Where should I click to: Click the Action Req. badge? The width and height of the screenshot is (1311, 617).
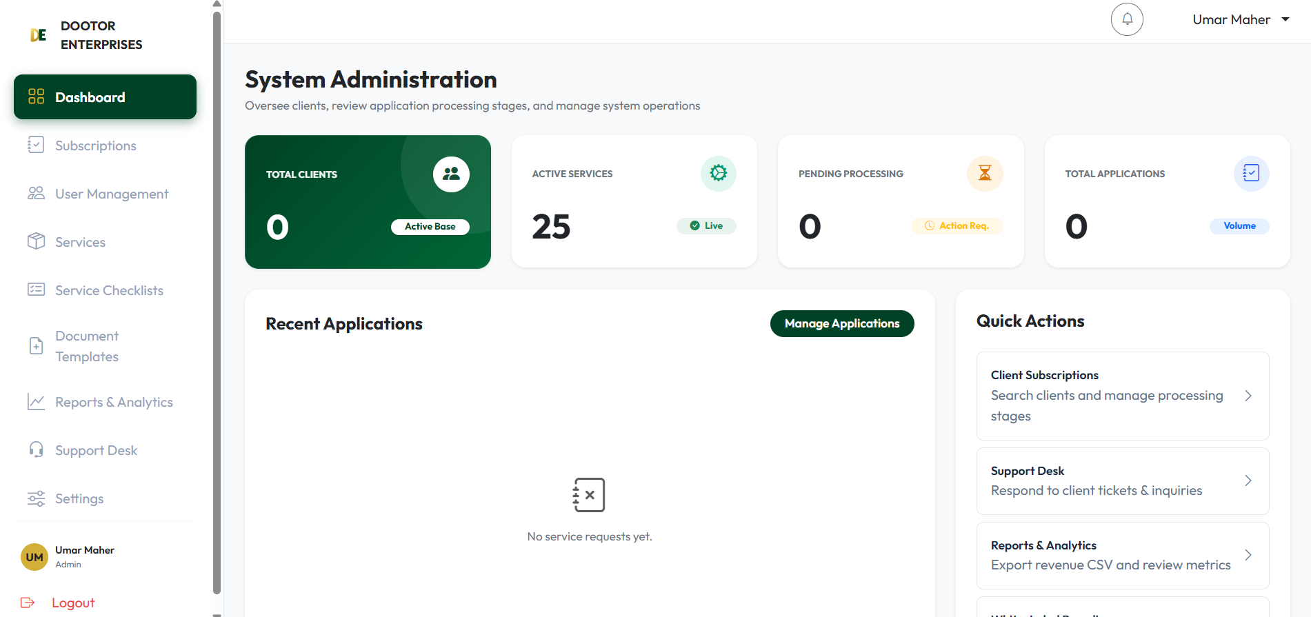coord(957,225)
